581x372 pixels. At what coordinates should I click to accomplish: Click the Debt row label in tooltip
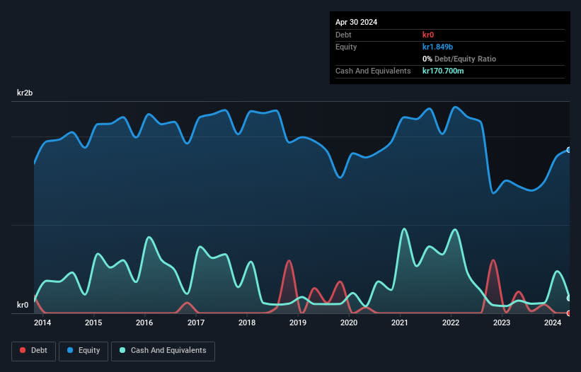coord(343,35)
